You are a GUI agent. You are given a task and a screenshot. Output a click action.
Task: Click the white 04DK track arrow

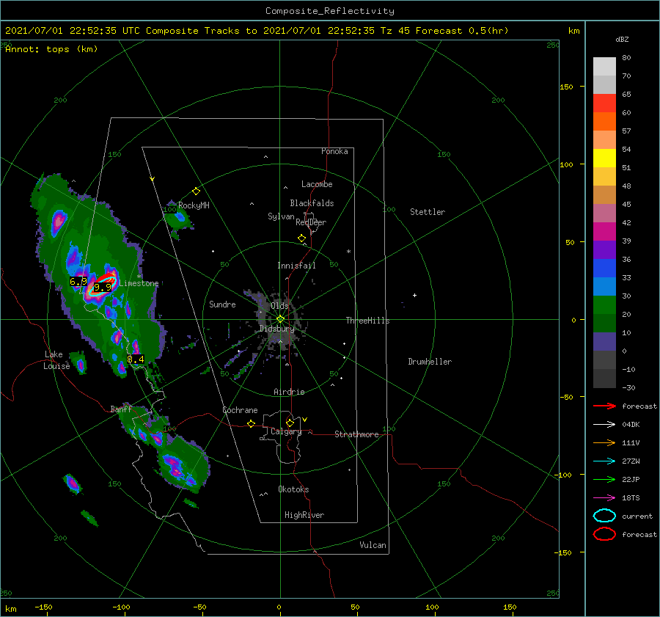click(x=604, y=424)
